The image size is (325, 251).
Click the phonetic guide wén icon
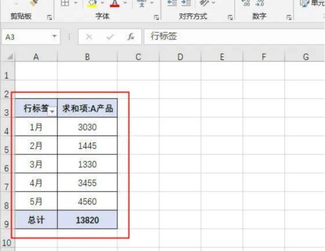(142, 3)
